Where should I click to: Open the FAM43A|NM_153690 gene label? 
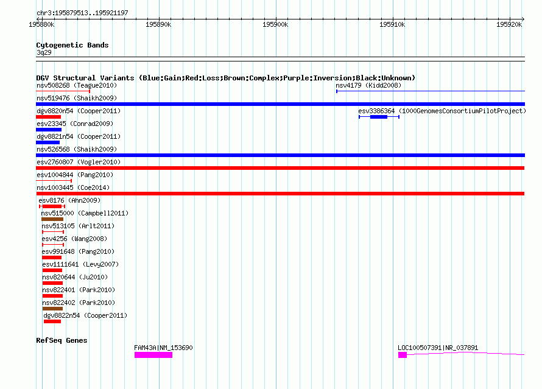[x=163, y=348]
